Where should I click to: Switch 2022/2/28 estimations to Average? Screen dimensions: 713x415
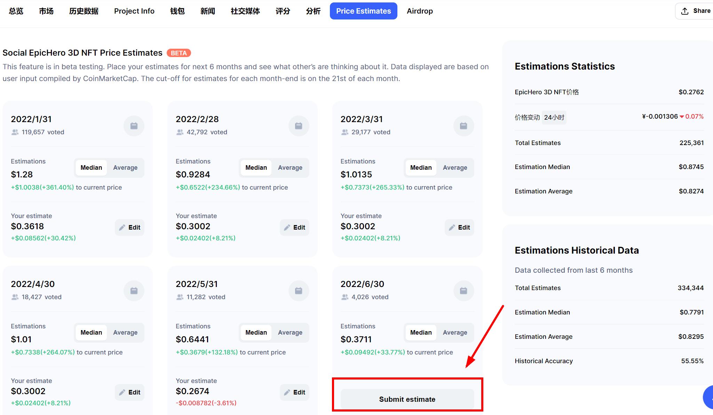290,168
